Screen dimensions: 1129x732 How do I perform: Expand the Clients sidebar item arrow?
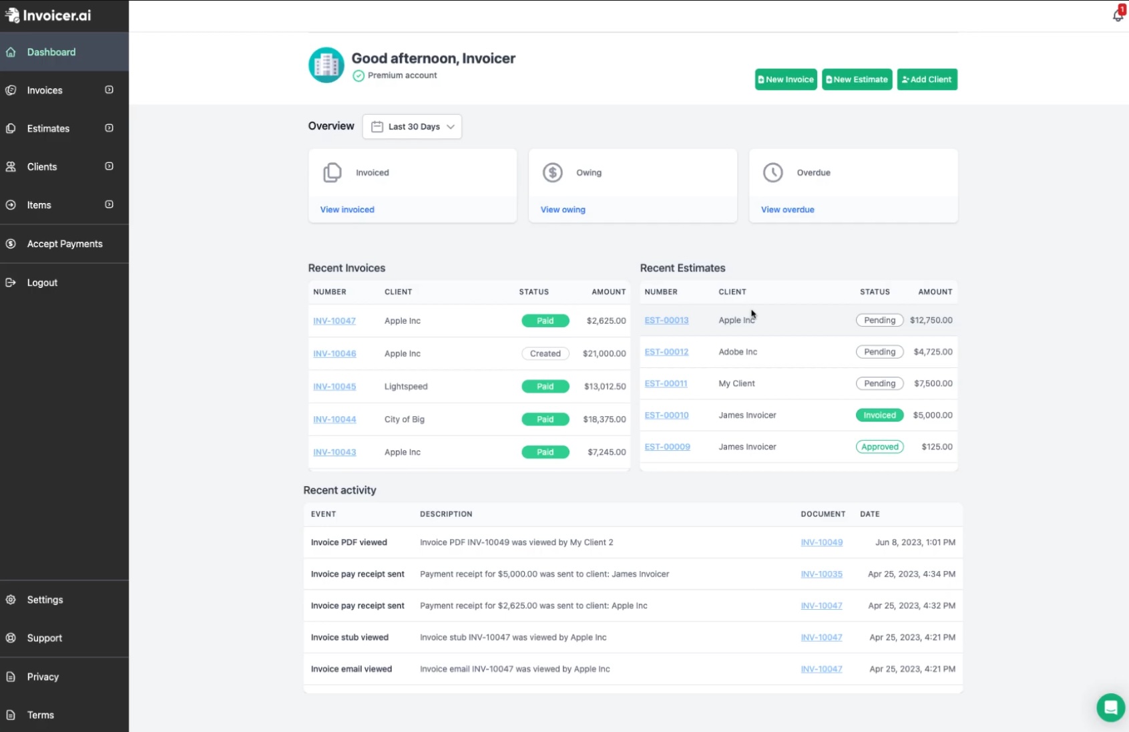click(x=109, y=166)
